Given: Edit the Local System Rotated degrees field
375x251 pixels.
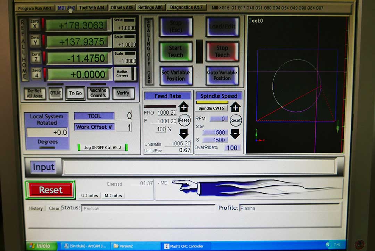Looking at the screenshot, I should coord(47,132).
